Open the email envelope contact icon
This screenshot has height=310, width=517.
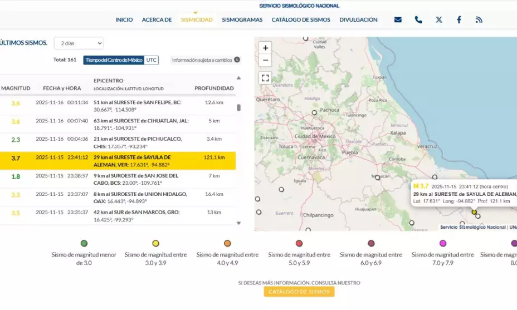click(398, 20)
